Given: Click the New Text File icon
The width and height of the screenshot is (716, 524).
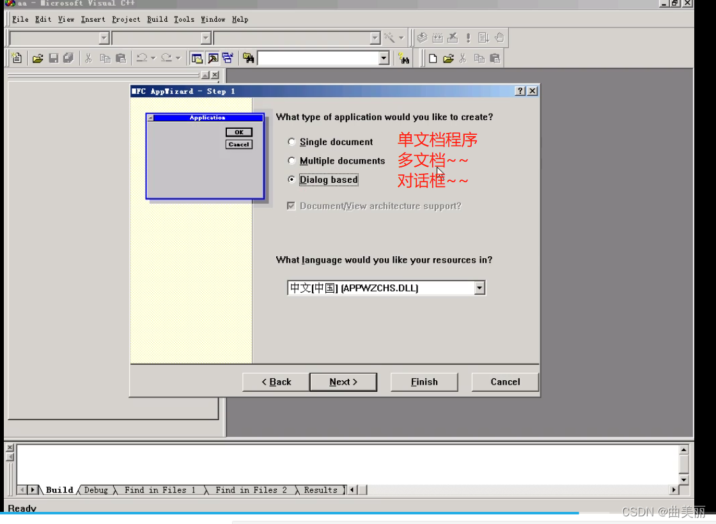Looking at the screenshot, I should [x=17, y=58].
